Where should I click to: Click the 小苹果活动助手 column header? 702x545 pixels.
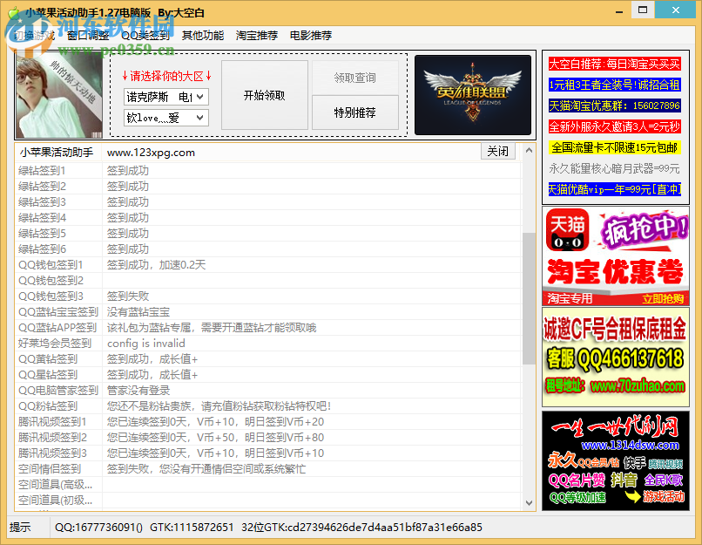tap(58, 153)
